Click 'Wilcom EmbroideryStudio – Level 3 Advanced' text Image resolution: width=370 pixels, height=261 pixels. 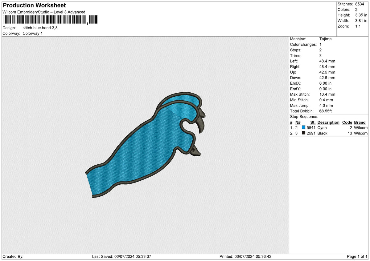(44, 12)
